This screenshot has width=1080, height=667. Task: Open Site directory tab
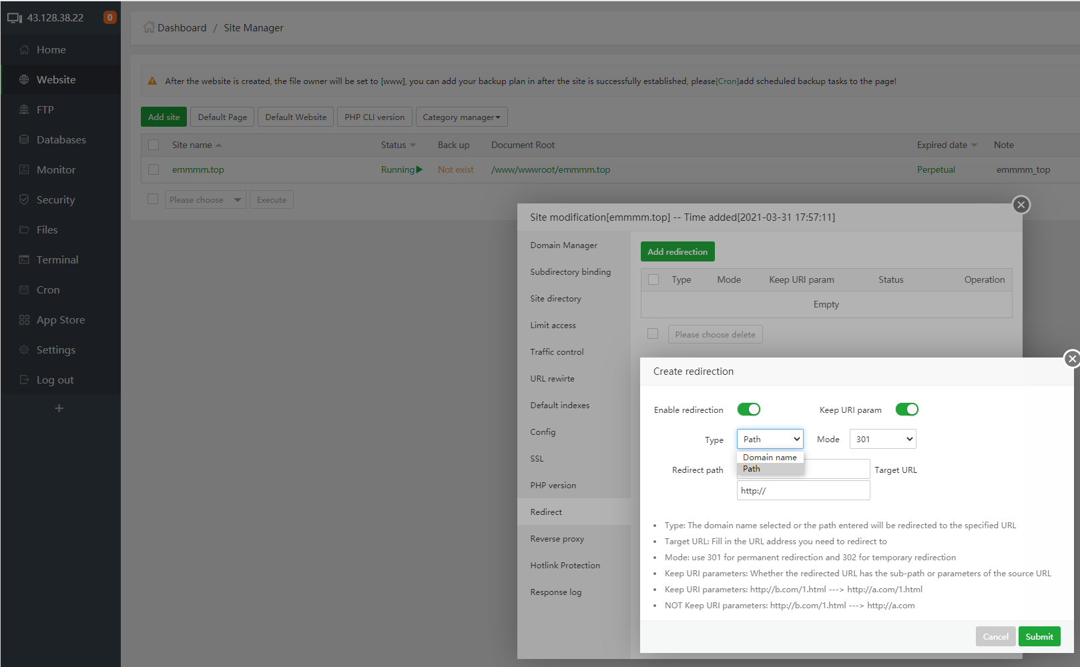tap(574, 299)
